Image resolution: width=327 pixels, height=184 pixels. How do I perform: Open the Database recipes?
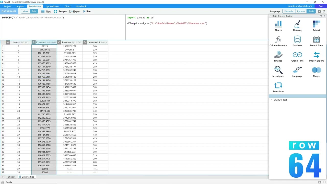[297, 41]
